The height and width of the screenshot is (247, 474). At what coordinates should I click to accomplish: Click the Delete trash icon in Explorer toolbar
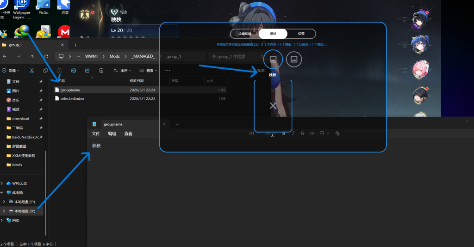(101, 71)
